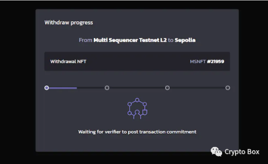Screen dimensions: 268x164
Task: Click the Withdraw progress heading
Action: [69, 22]
